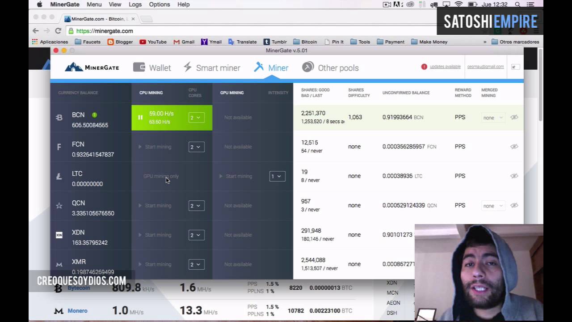Click the MinerGate logo
This screenshot has height=322, width=572.
click(x=92, y=68)
